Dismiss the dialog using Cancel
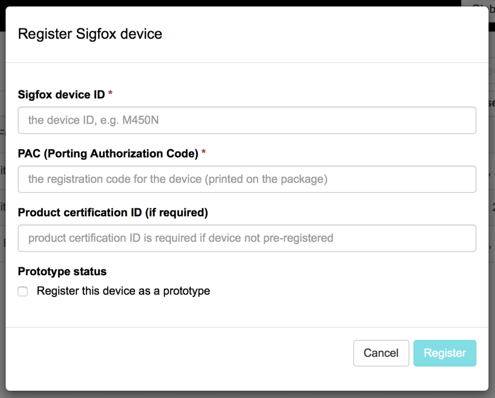This screenshot has width=495, height=398. (x=381, y=353)
